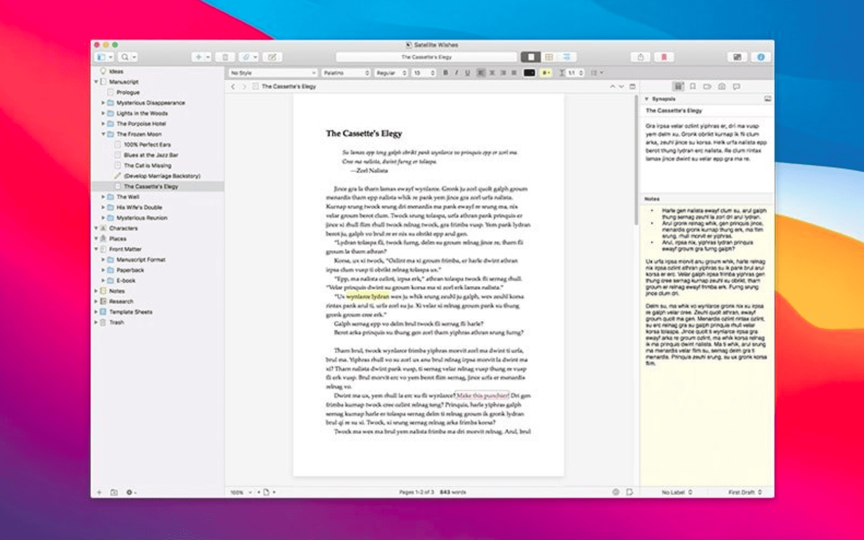Open the Regular font weight dropdown
The height and width of the screenshot is (540, 864).
pos(391,73)
